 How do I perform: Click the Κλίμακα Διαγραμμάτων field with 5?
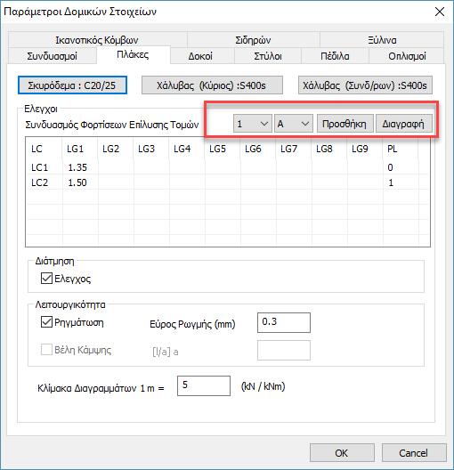pos(204,385)
